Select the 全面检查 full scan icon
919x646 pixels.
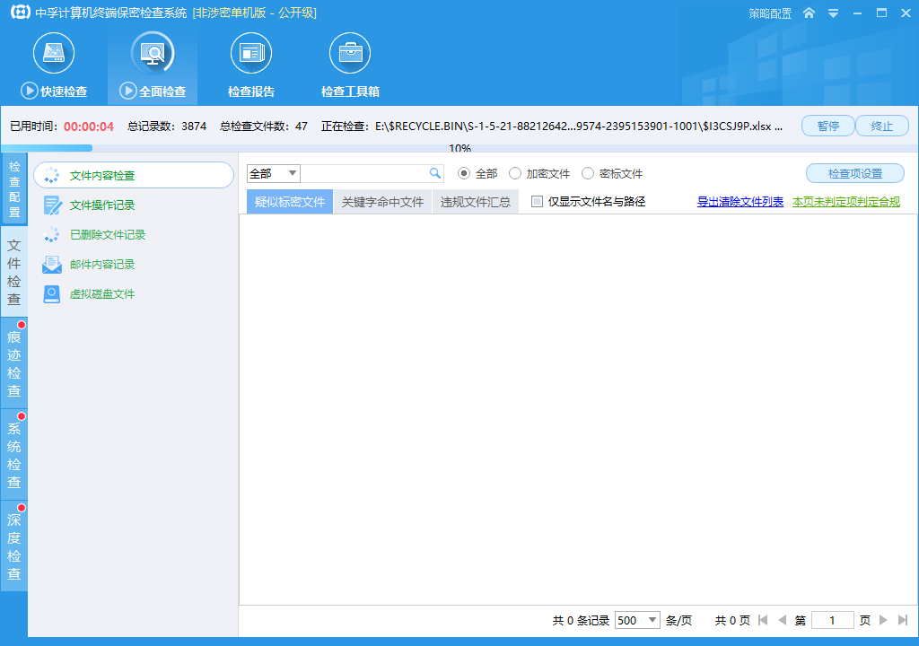[x=153, y=53]
